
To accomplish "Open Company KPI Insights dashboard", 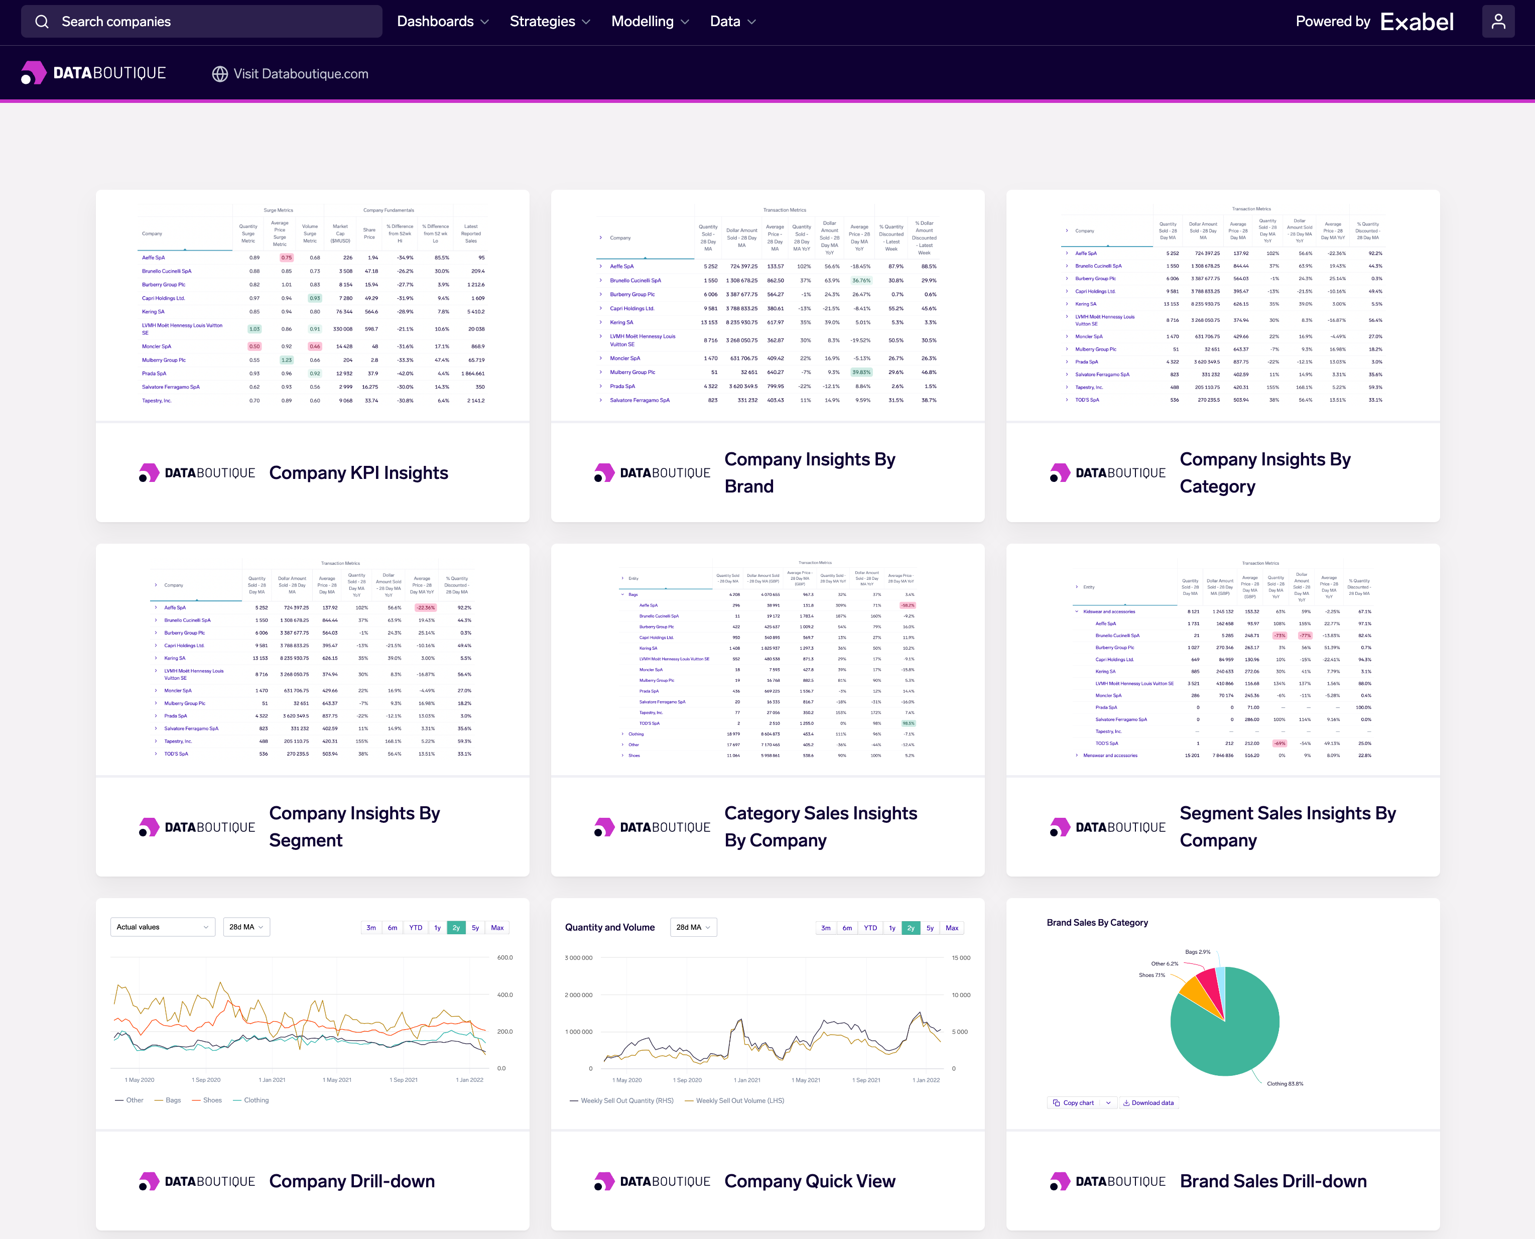I will [x=358, y=472].
